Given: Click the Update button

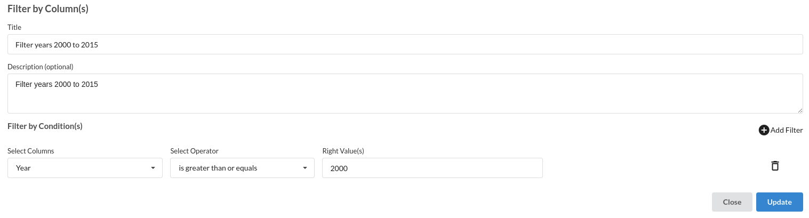Looking at the screenshot, I should (x=780, y=202).
